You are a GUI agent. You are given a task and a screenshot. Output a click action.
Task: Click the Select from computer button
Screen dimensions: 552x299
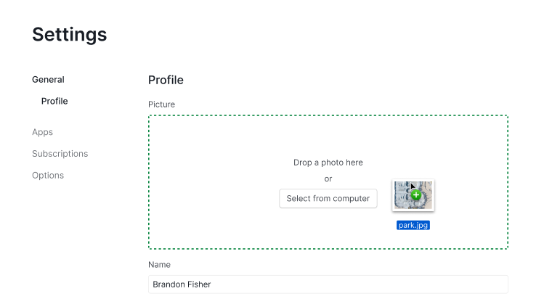point(328,198)
